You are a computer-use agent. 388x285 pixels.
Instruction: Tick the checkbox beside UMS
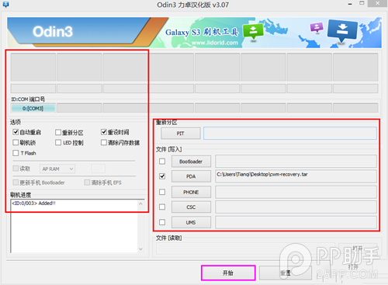(162, 222)
